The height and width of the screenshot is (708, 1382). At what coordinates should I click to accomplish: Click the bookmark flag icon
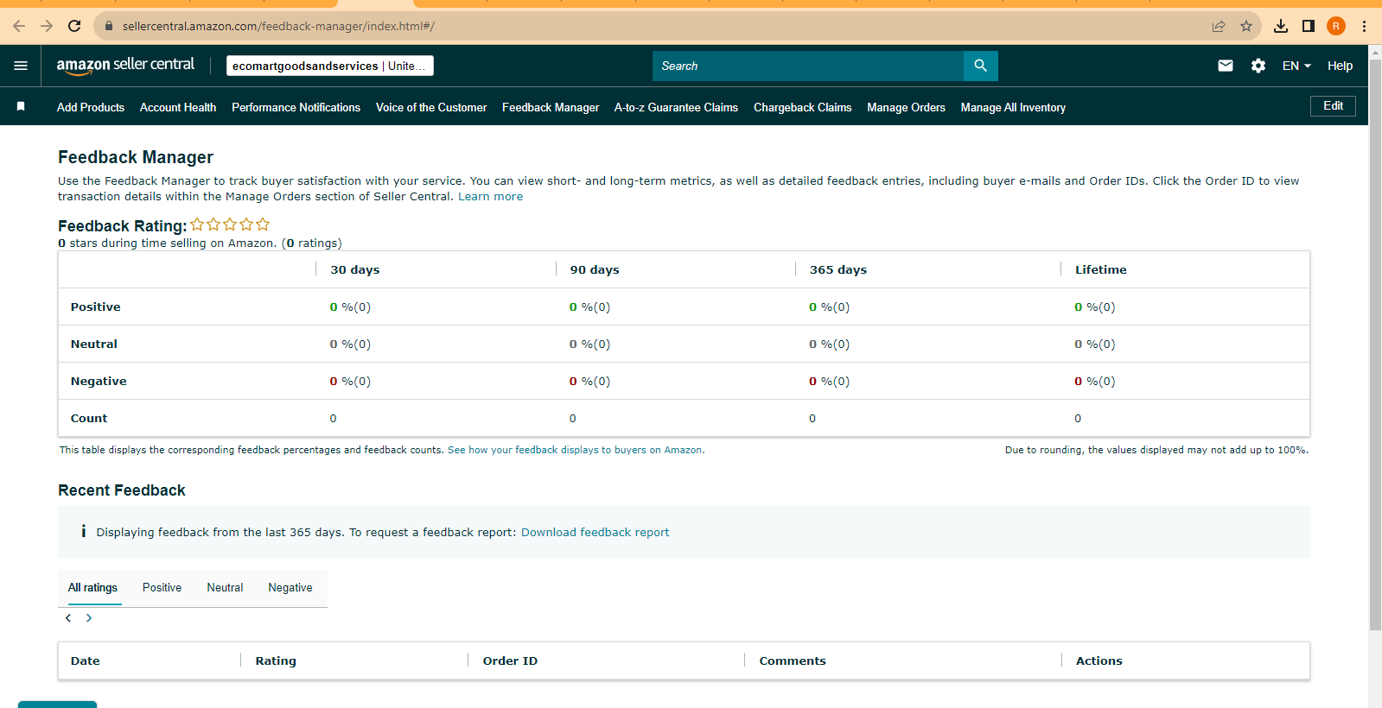21,106
